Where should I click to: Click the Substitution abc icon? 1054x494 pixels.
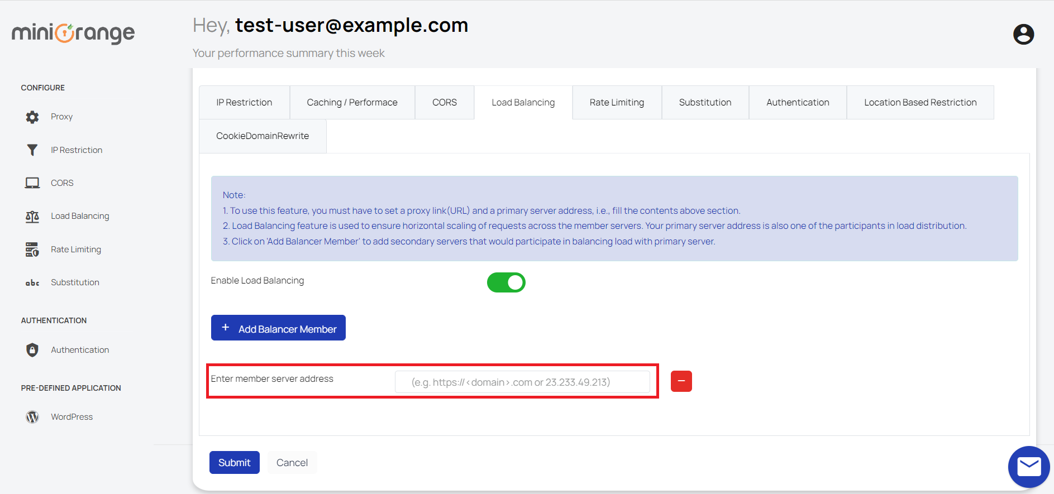[x=32, y=283]
